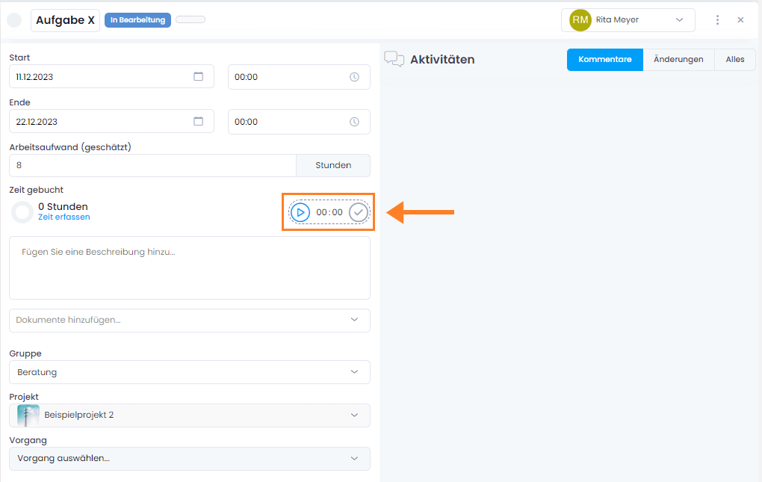Viewport: 762px width, 482px height.
Task: Expand the Rita Meyer assignee dropdown
Action: pyautogui.click(x=679, y=20)
